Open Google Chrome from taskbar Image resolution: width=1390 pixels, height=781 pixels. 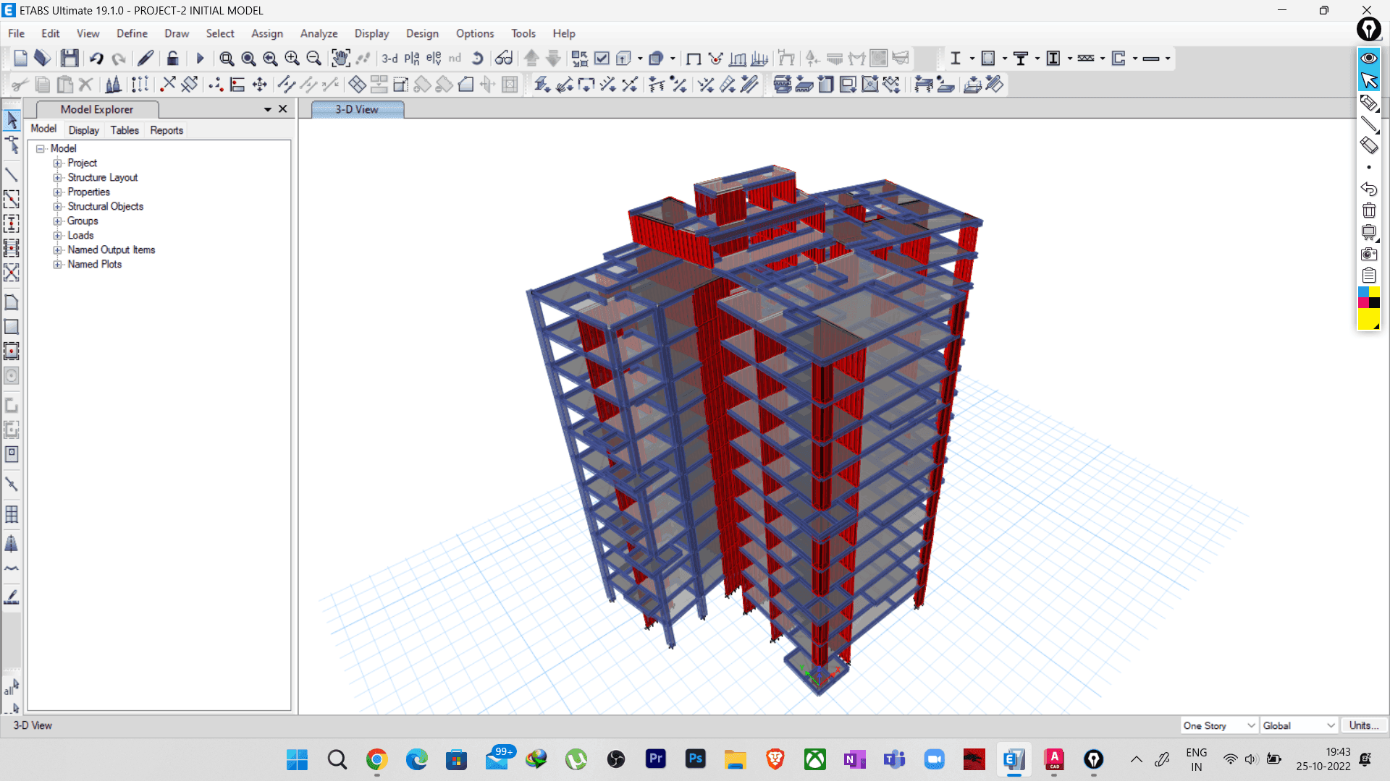click(x=376, y=759)
